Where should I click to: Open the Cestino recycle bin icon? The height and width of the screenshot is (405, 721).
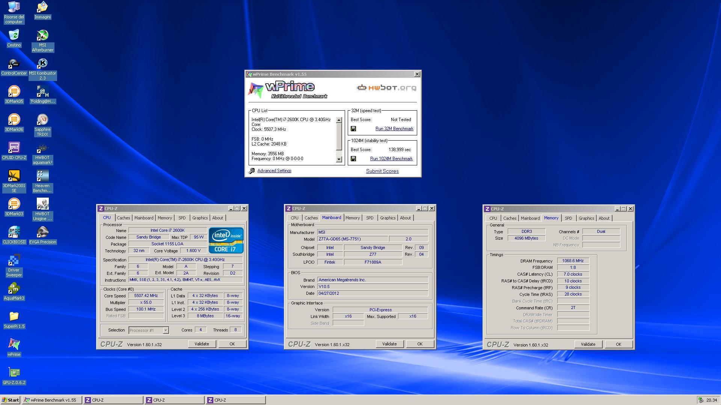pos(14,38)
